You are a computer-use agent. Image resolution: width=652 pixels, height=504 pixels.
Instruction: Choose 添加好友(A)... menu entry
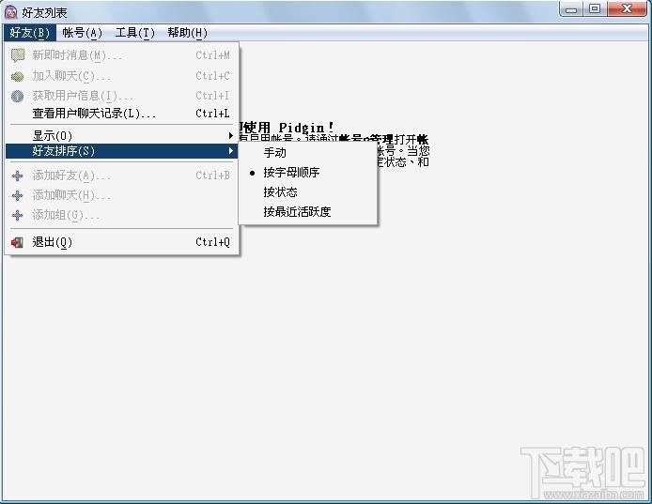(122, 176)
